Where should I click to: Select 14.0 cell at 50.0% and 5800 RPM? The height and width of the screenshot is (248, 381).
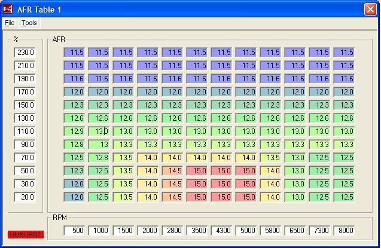point(271,170)
